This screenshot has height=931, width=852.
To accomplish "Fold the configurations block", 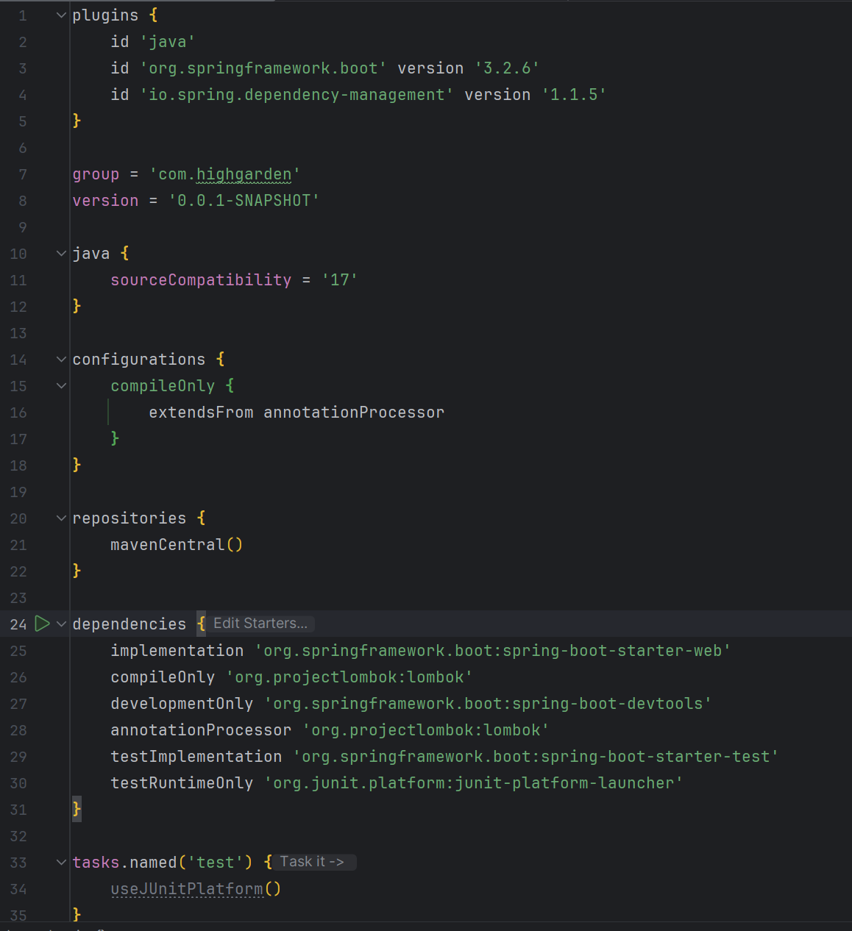I will coord(62,359).
